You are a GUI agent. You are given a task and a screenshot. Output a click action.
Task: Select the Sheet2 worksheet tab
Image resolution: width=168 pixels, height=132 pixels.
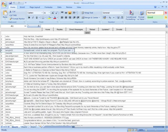click(24, 127)
